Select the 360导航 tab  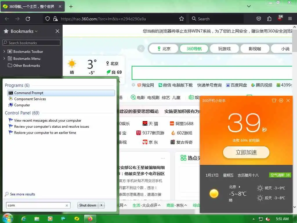click(194, 48)
